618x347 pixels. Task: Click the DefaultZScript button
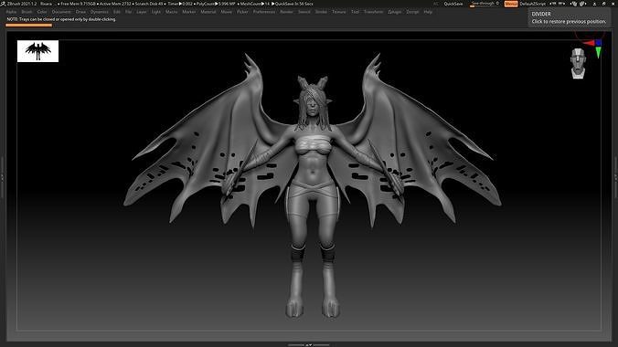(532, 4)
